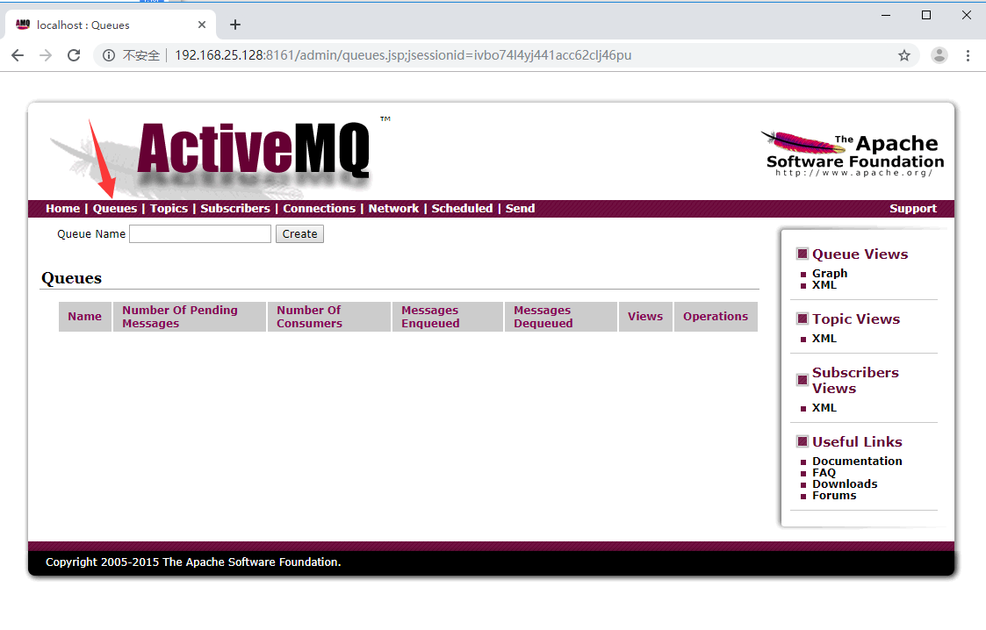The image size is (986, 630).
Task: Reload the page with refresh icon
Action: 74,55
